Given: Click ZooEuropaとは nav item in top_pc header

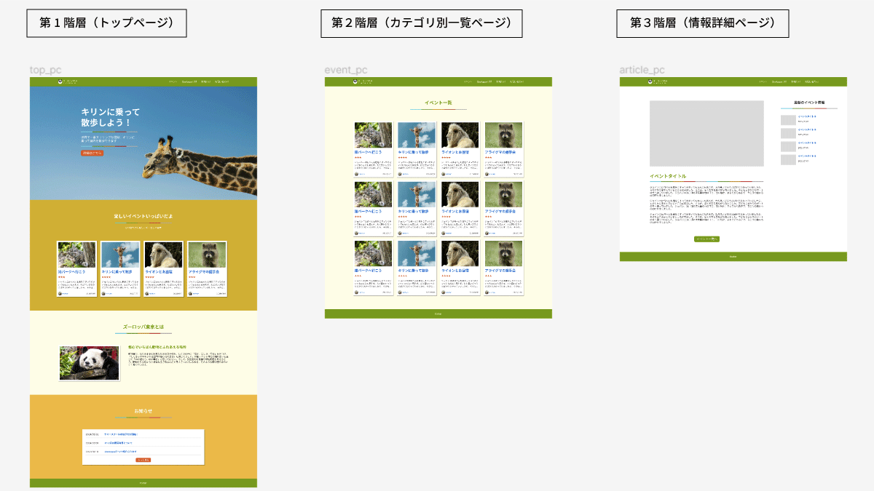Looking at the screenshot, I should tap(189, 81).
